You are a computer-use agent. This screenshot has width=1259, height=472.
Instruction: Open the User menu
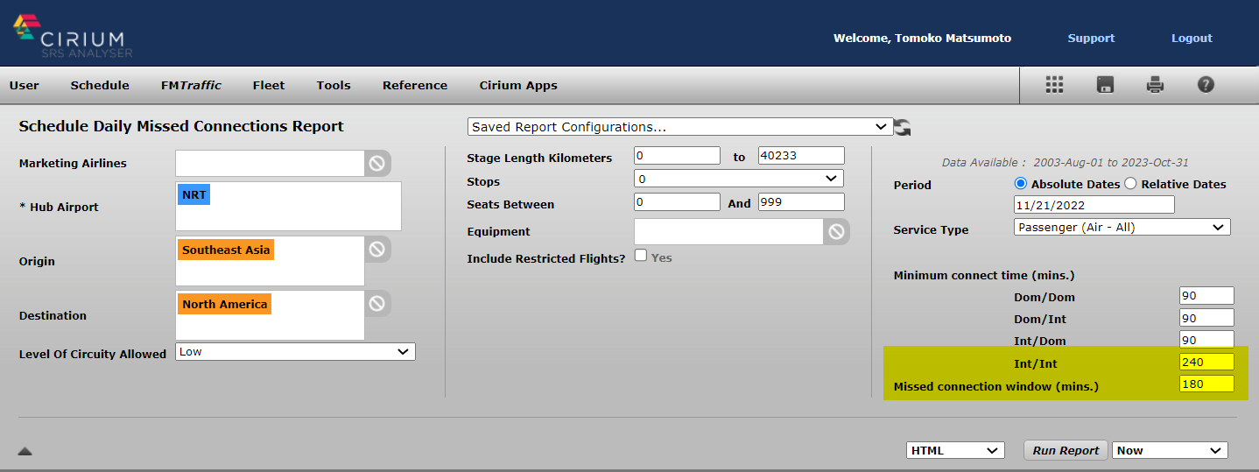pyautogui.click(x=25, y=85)
